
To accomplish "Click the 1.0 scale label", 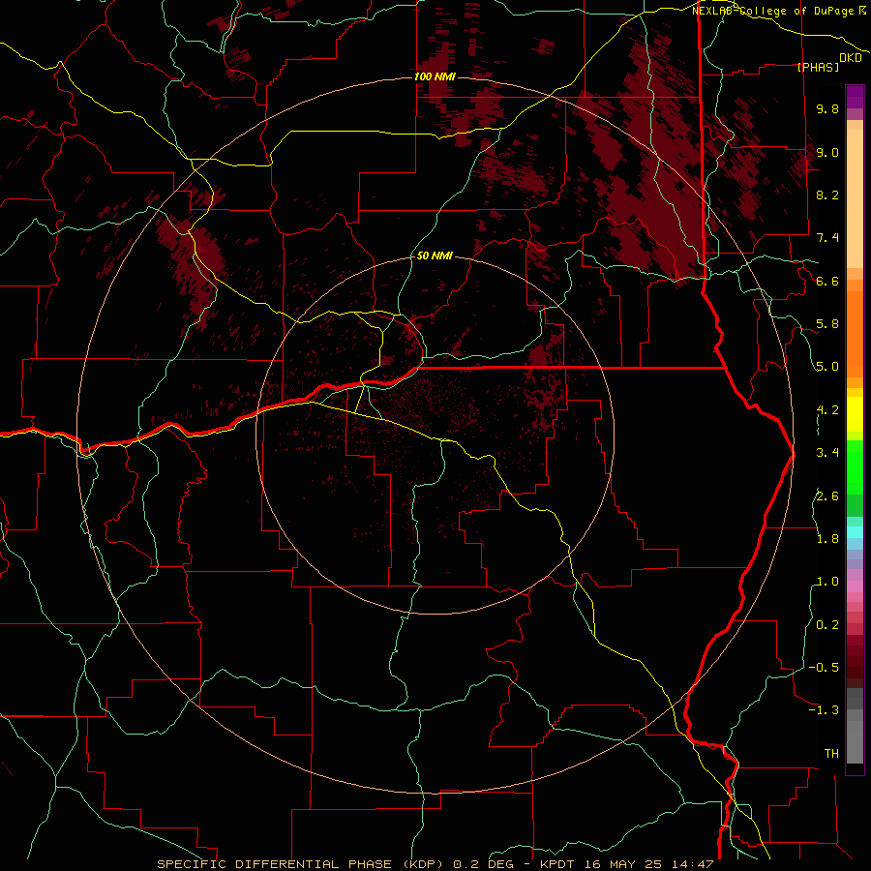I will 827,582.
